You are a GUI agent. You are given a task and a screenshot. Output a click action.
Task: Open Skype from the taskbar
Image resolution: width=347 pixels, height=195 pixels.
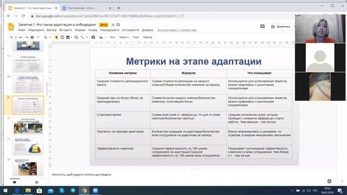(62, 191)
